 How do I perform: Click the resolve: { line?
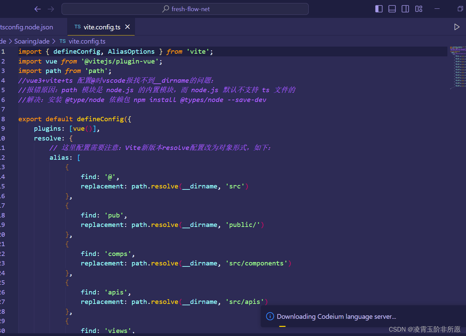tap(53, 138)
